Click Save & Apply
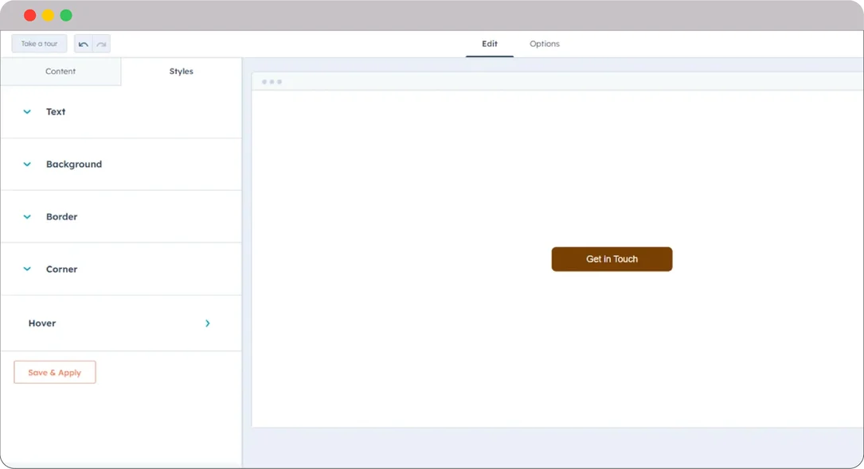This screenshot has width=864, height=469. coord(54,371)
